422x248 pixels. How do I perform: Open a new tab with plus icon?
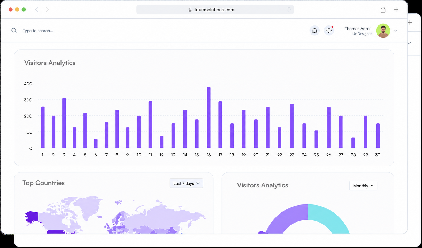click(x=396, y=10)
